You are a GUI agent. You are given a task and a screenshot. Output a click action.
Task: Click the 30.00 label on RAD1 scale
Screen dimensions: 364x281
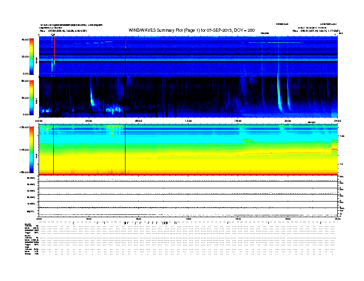25,98
